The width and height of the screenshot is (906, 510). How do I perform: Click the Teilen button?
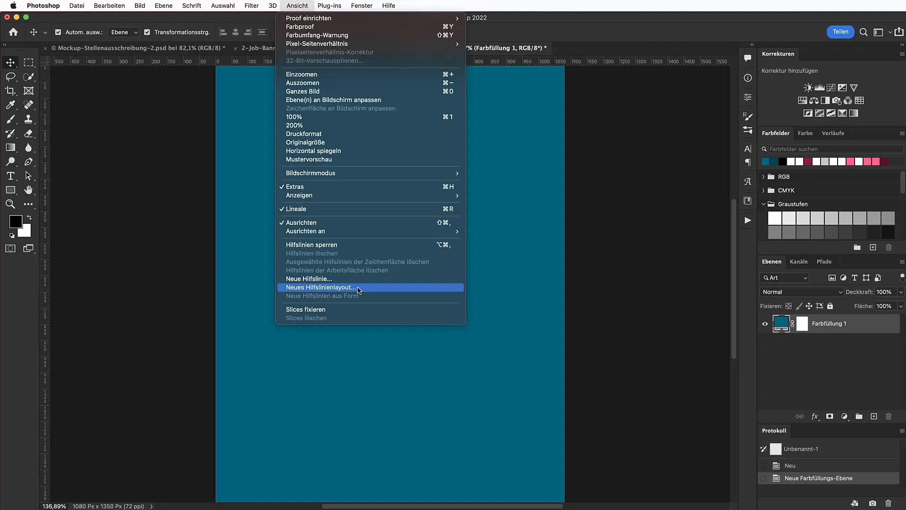pos(840,32)
